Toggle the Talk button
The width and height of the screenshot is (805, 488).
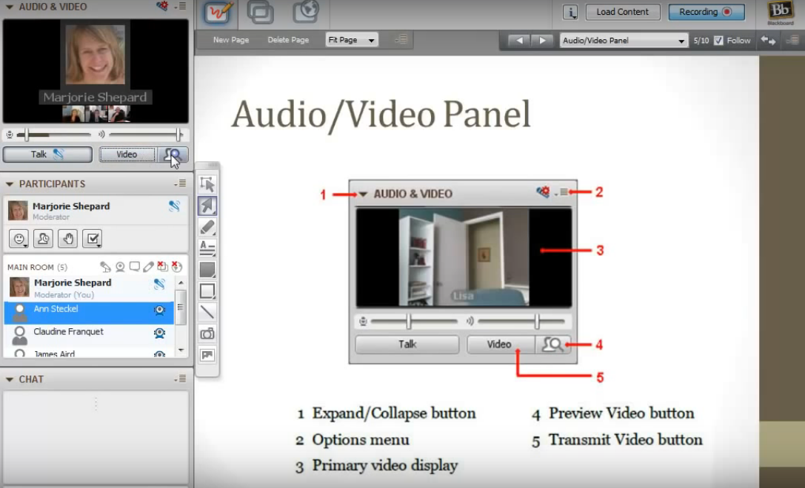pyautogui.click(x=47, y=155)
